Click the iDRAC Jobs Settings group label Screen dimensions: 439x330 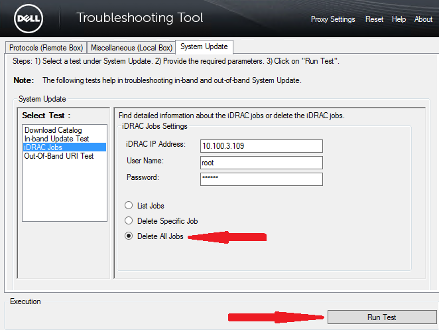click(155, 126)
